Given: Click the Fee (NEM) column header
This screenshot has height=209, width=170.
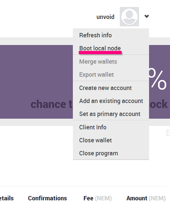Looking at the screenshot, I should click(97, 198).
